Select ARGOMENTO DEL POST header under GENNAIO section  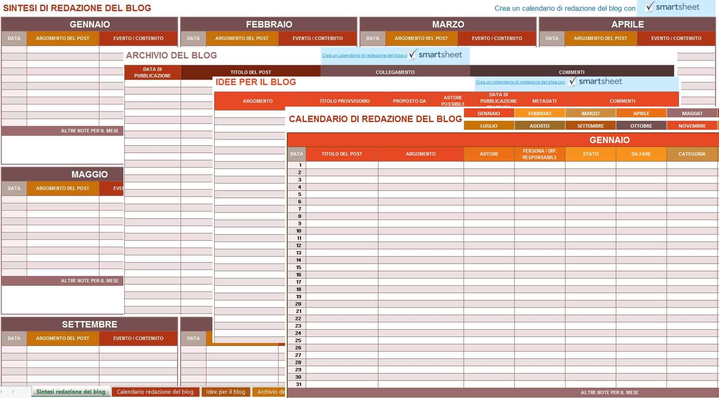[63, 38]
